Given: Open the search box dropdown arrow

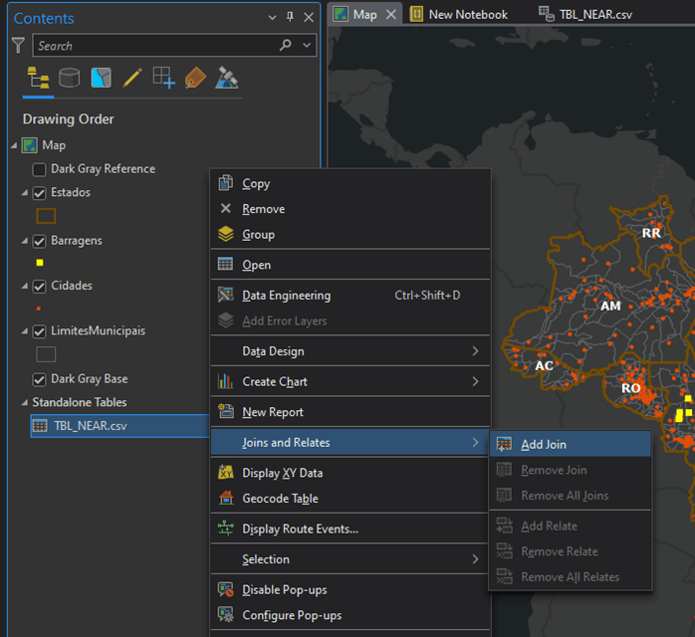Looking at the screenshot, I should click(x=307, y=46).
